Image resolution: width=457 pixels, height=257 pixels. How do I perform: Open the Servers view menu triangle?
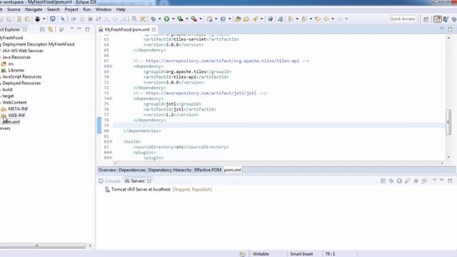pyautogui.click(x=435, y=181)
